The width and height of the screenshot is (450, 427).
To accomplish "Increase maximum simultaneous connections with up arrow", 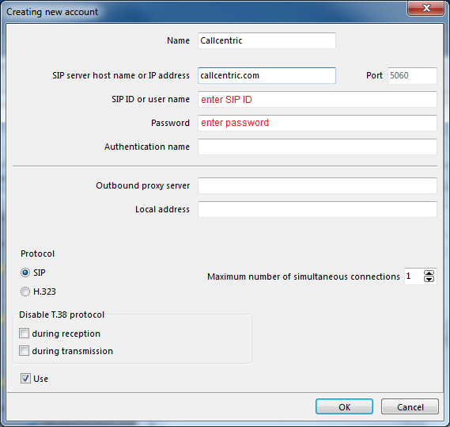I will pos(429,273).
